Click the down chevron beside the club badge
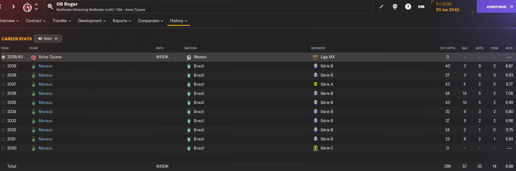 [37, 9]
